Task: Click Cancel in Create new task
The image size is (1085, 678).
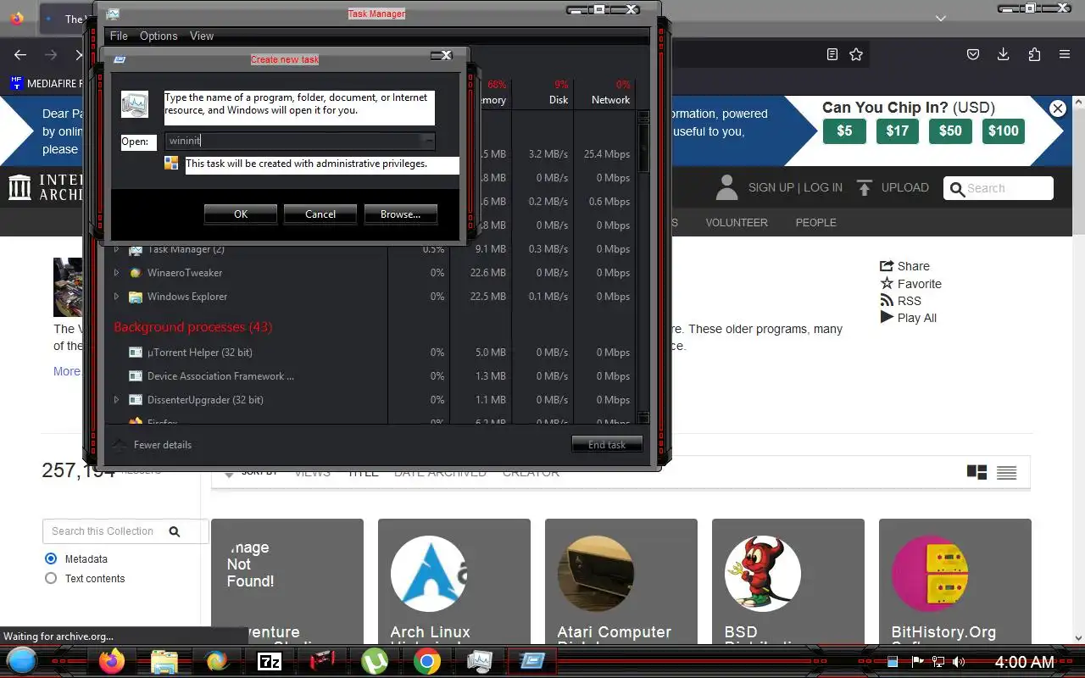Action: pyautogui.click(x=320, y=214)
